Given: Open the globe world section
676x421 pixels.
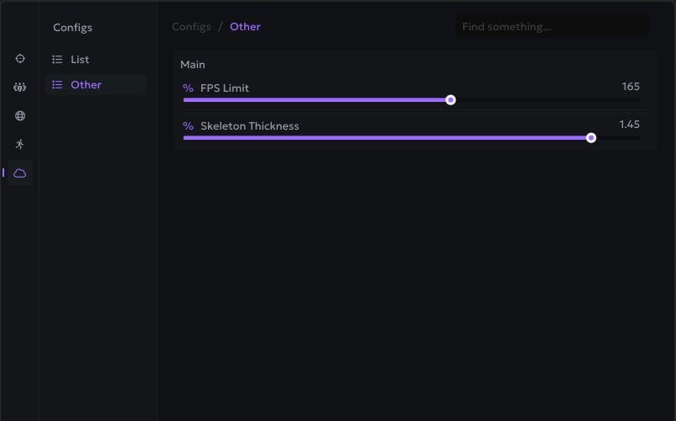Looking at the screenshot, I should tap(20, 115).
